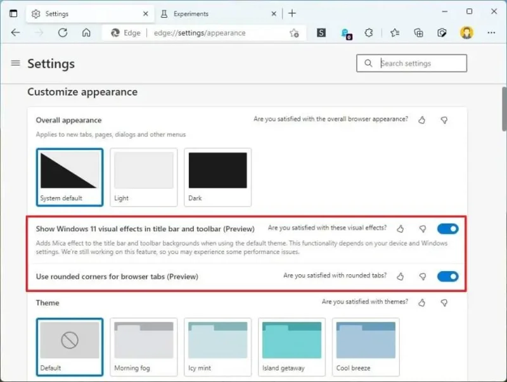Give thumbs up for overall browser appearance

[x=421, y=120]
